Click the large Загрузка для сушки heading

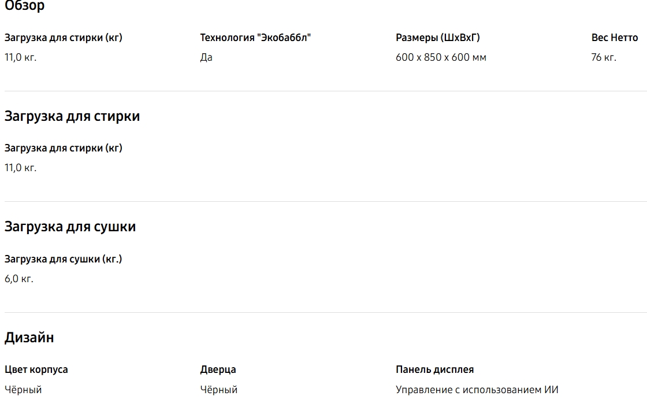coord(70,227)
